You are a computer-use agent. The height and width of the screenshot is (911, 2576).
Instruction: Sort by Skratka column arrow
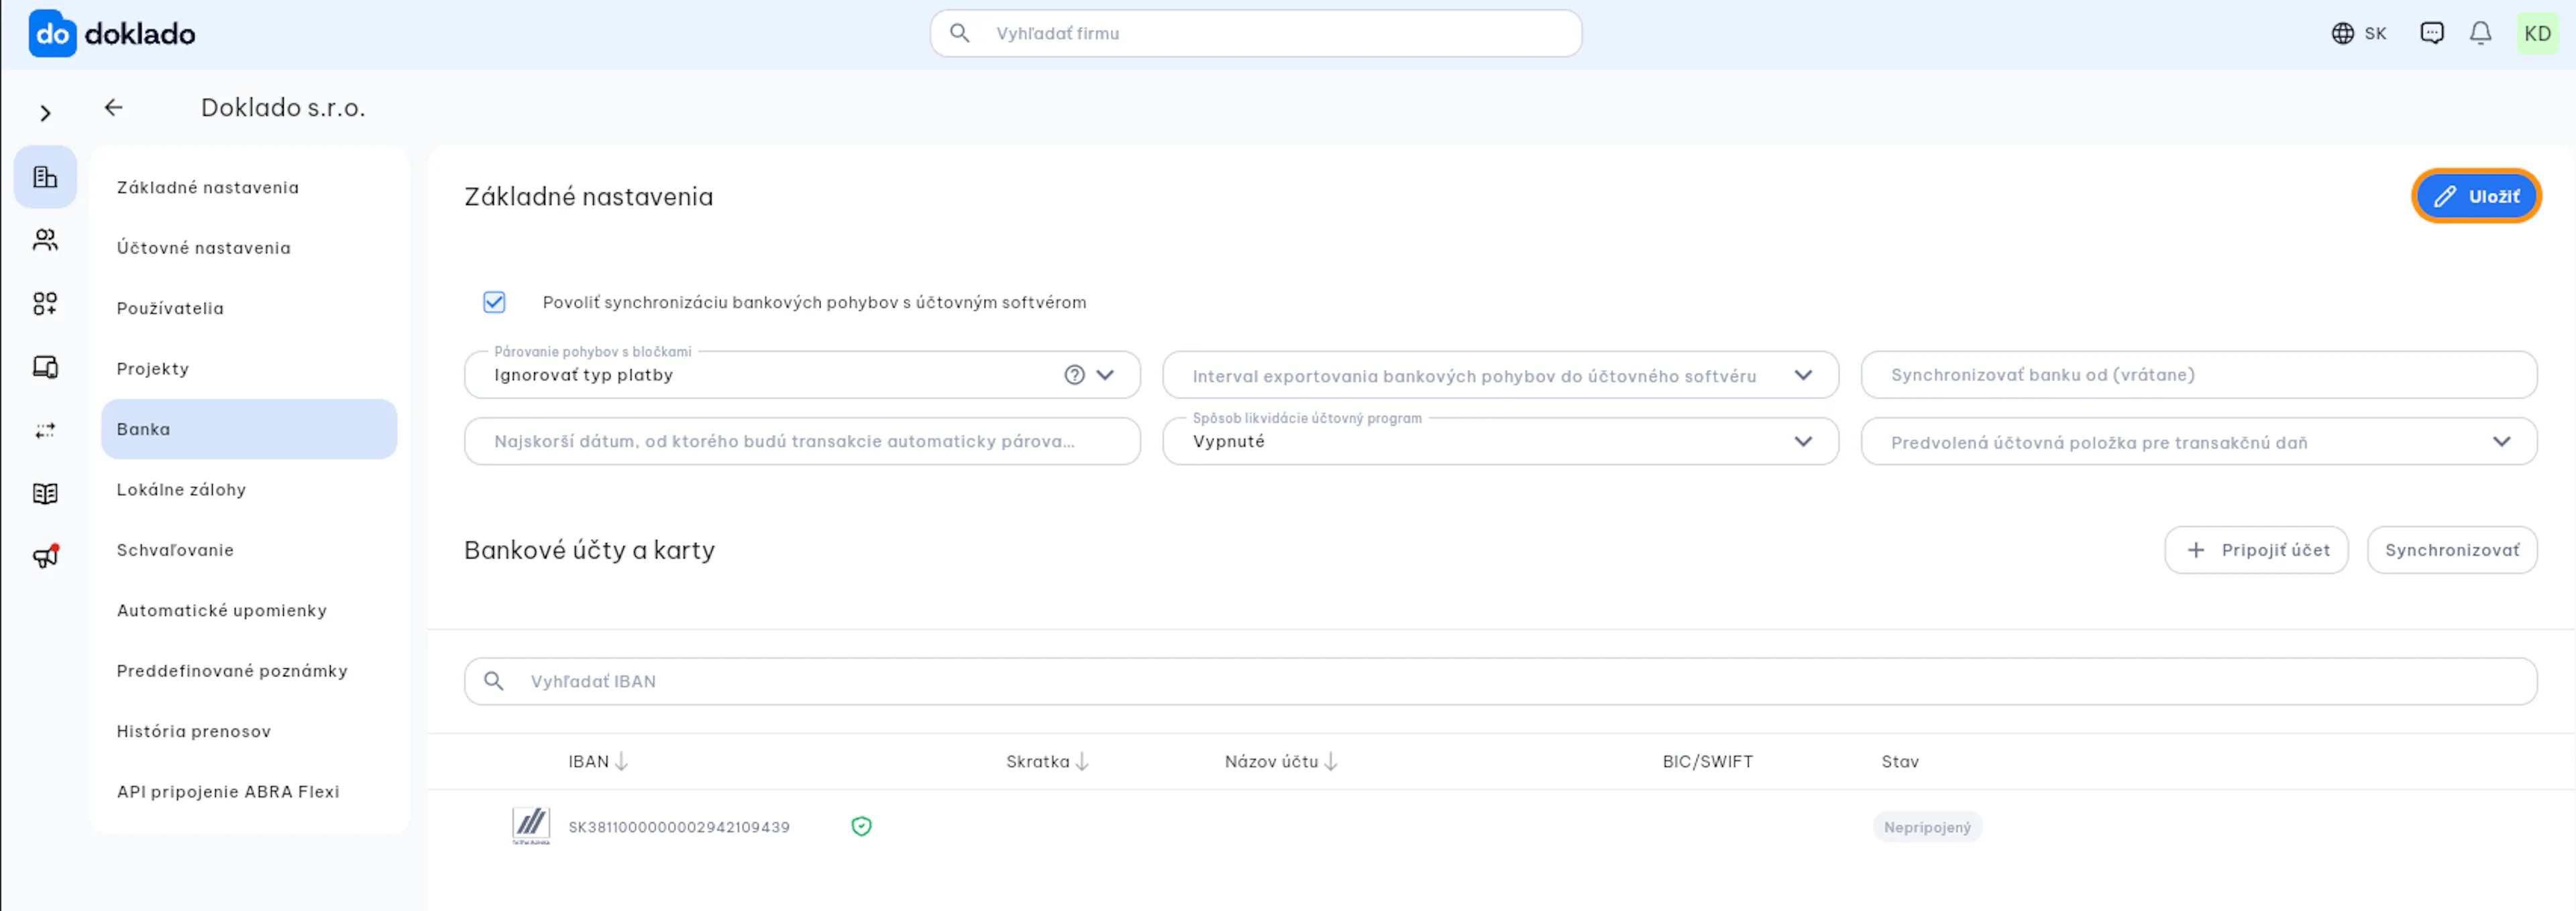(1081, 761)
